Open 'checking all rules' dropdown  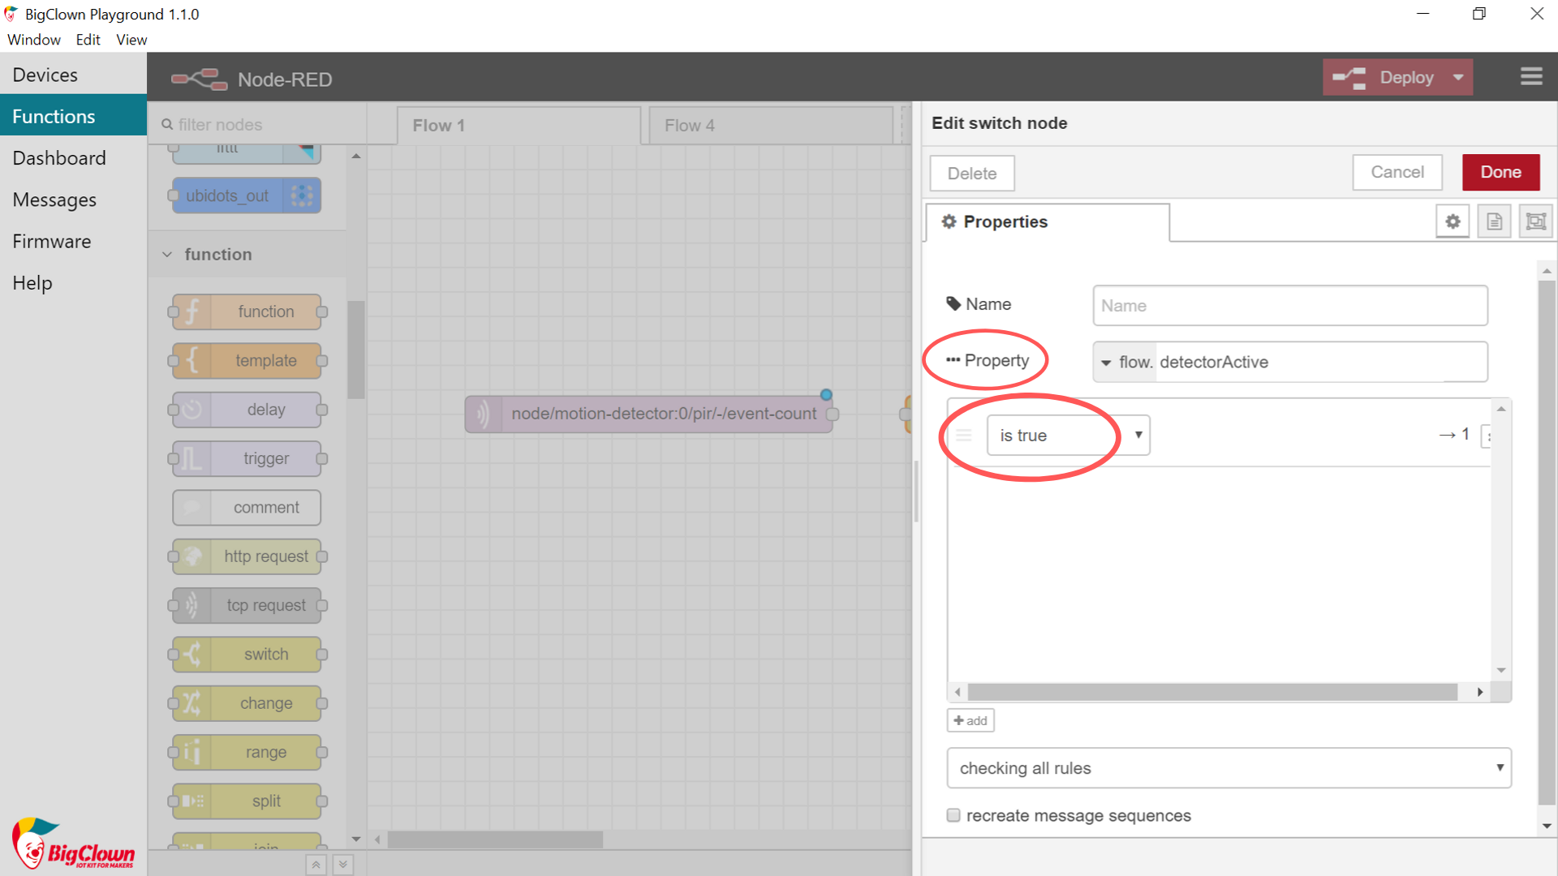pyautogui.click(x=1229, y=768)
